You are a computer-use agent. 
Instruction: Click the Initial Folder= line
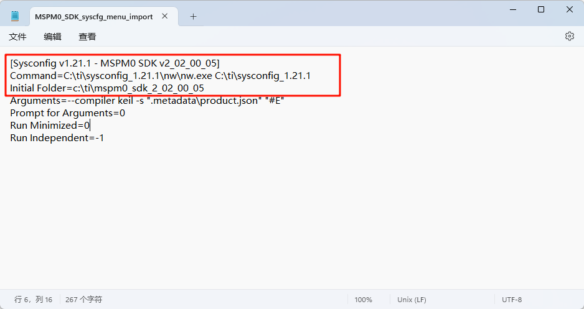107,88
